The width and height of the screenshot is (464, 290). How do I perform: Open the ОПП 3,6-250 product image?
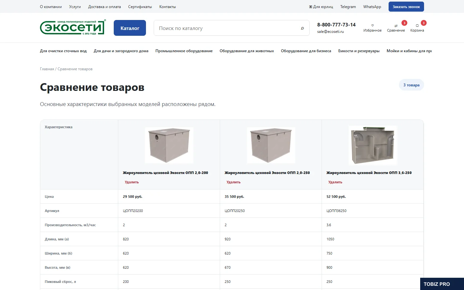[373, 145]
